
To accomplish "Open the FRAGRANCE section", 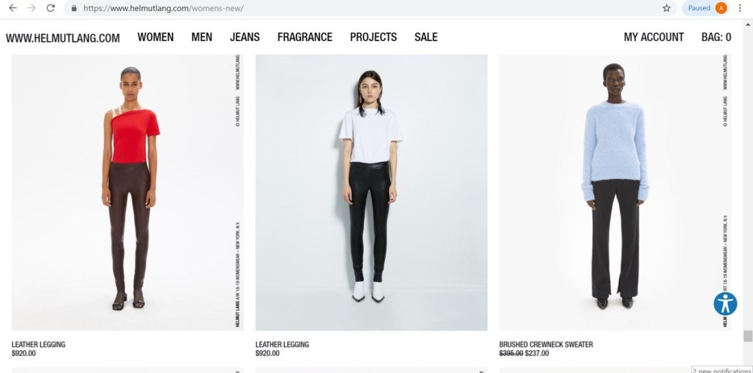I will pos(305,37).
